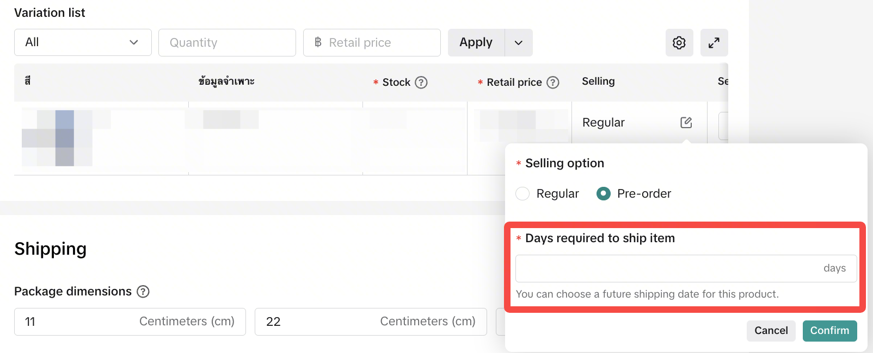Screen dimensions: 873x353
Task: Expand the Apply button dropdown arrow
Action: pos(519,42)
